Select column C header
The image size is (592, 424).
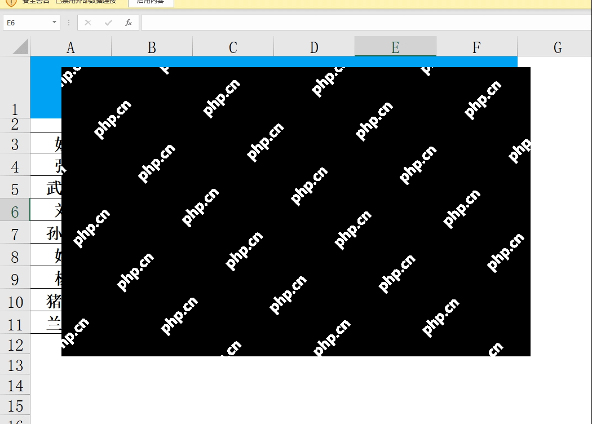point(233,47)
